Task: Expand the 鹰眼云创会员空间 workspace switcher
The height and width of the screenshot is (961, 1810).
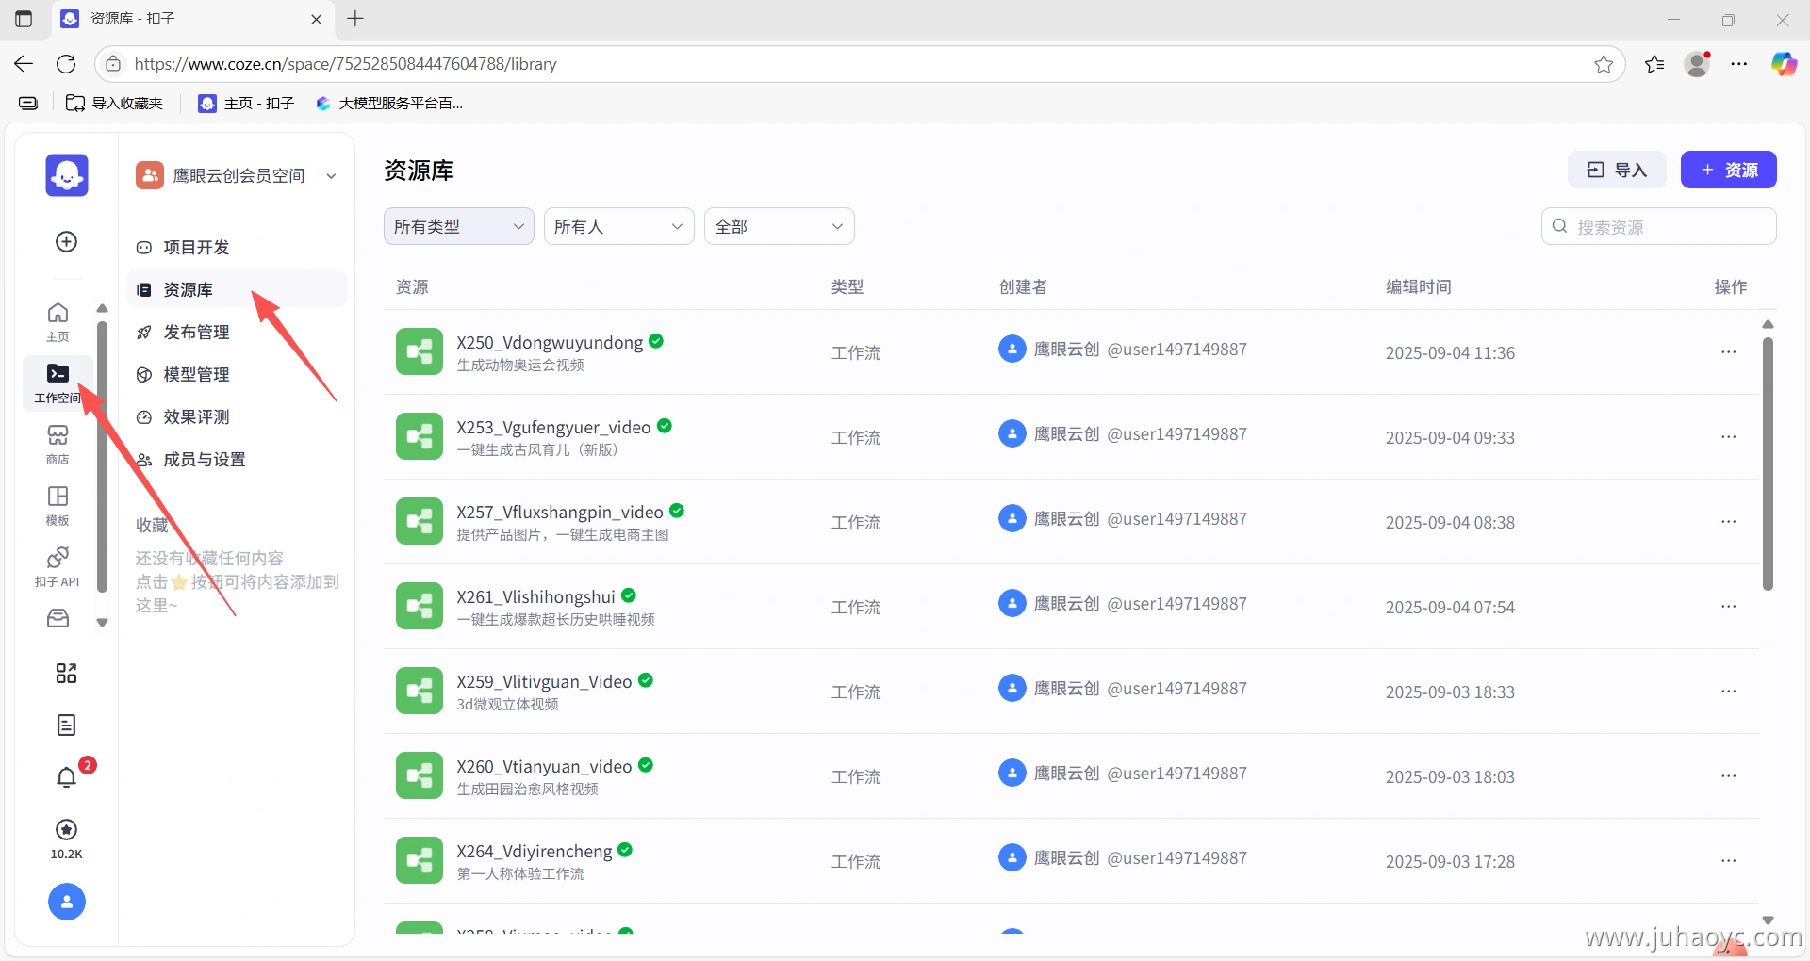Action: pyautogui.click(x=237, y=176)
